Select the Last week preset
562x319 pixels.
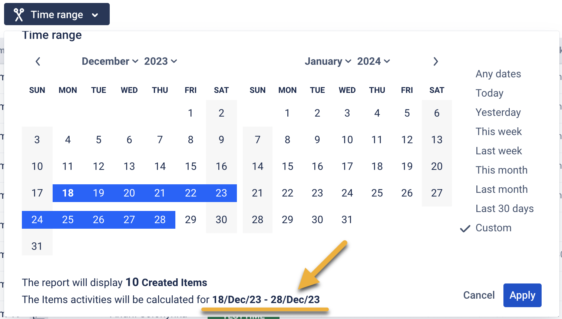[x=499, y=151]
